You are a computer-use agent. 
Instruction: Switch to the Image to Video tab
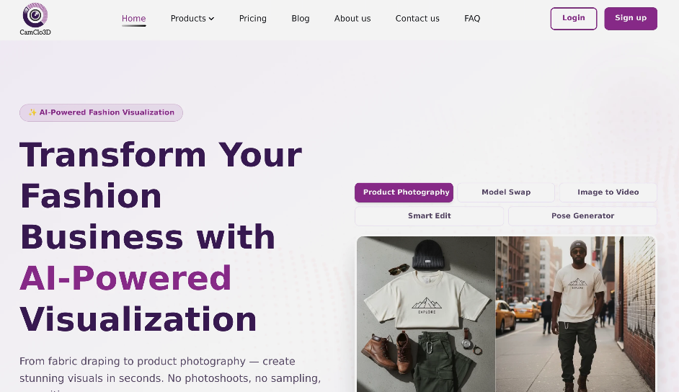tap(608, 192)
